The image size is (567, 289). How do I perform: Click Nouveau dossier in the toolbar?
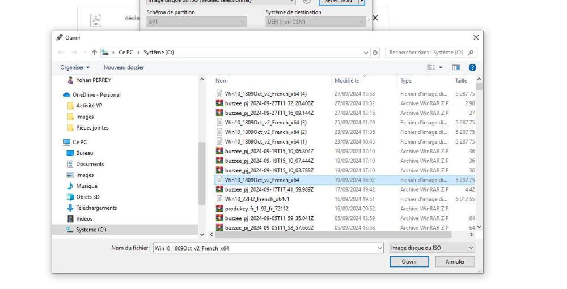point(123,68)
